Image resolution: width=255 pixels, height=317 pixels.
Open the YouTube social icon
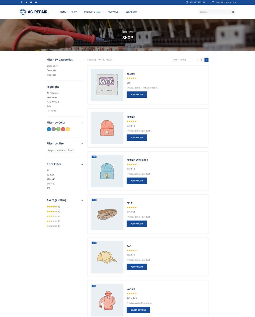point(36,2)
